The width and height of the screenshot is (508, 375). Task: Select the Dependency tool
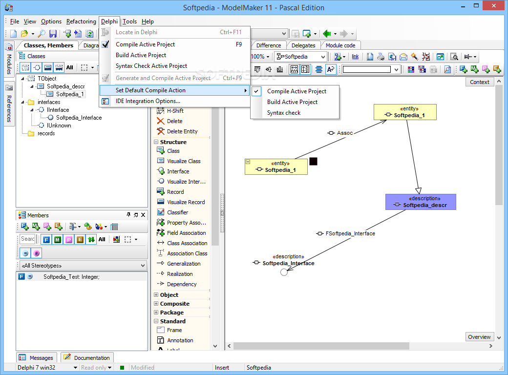coord(181,284)
